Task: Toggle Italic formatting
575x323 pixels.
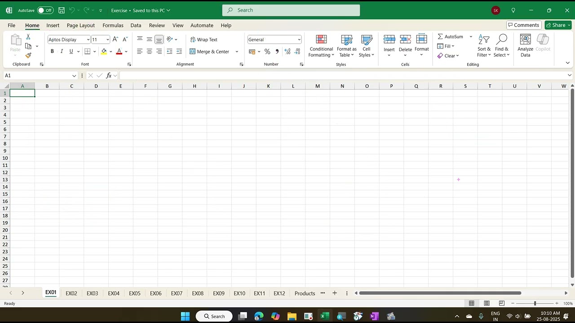Action: (62, 52)
